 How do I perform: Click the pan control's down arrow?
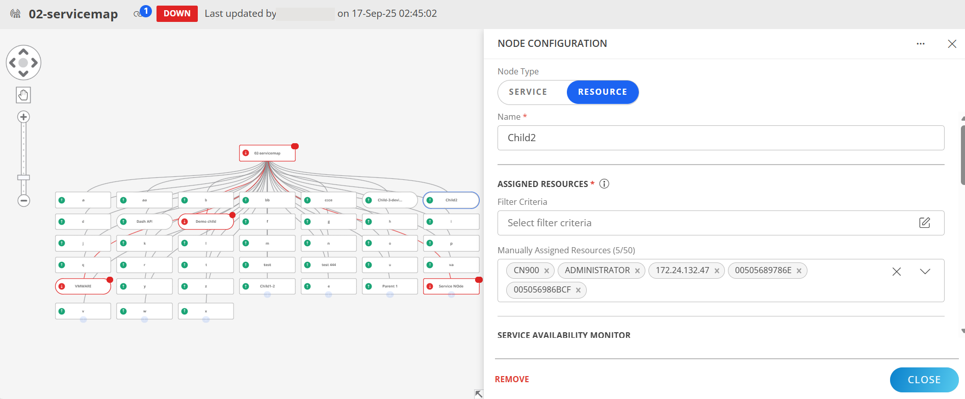tap(23, 73)
